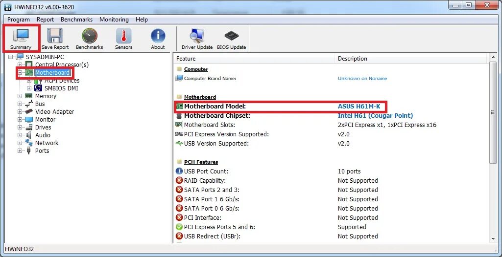This screenshot has width=502, height=257.
Task: Click the Feature column header
Action: click(254, 59)
